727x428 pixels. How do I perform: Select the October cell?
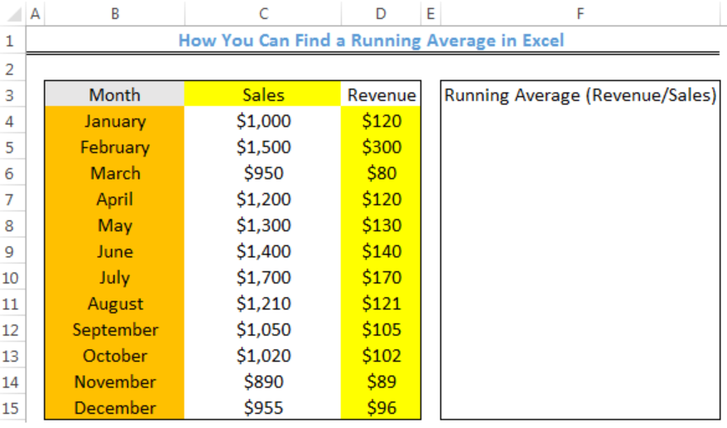coord(114,356)
